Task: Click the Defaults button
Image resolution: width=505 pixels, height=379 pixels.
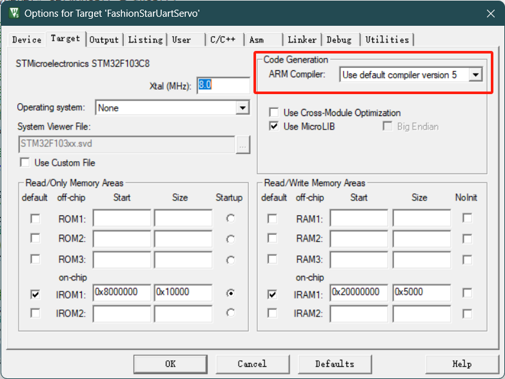Action: pyautogui.click(x=334, y=364)
